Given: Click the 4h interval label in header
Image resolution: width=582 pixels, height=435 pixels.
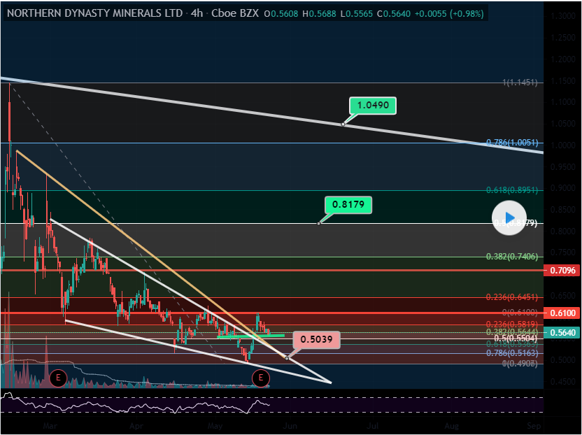Looking at the screenshot, I should tap(197, 14).
